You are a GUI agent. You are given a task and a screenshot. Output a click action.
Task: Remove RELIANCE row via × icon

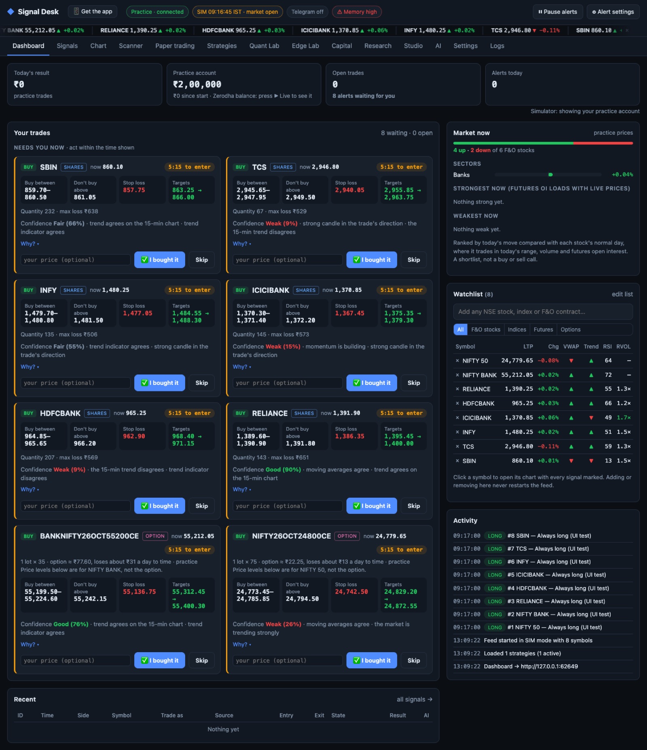pyautogui.click(x=457, y=389)
